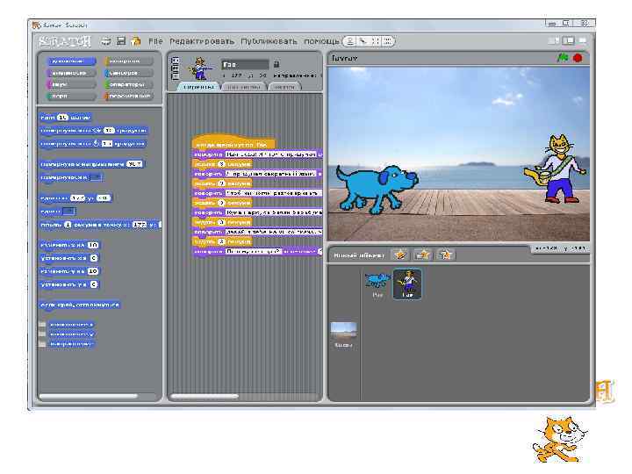
Task: Open the Публиковать menu
Action: coord(269,41)
